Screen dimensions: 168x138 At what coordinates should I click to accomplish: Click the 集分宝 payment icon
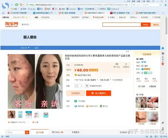coord(101,106)
